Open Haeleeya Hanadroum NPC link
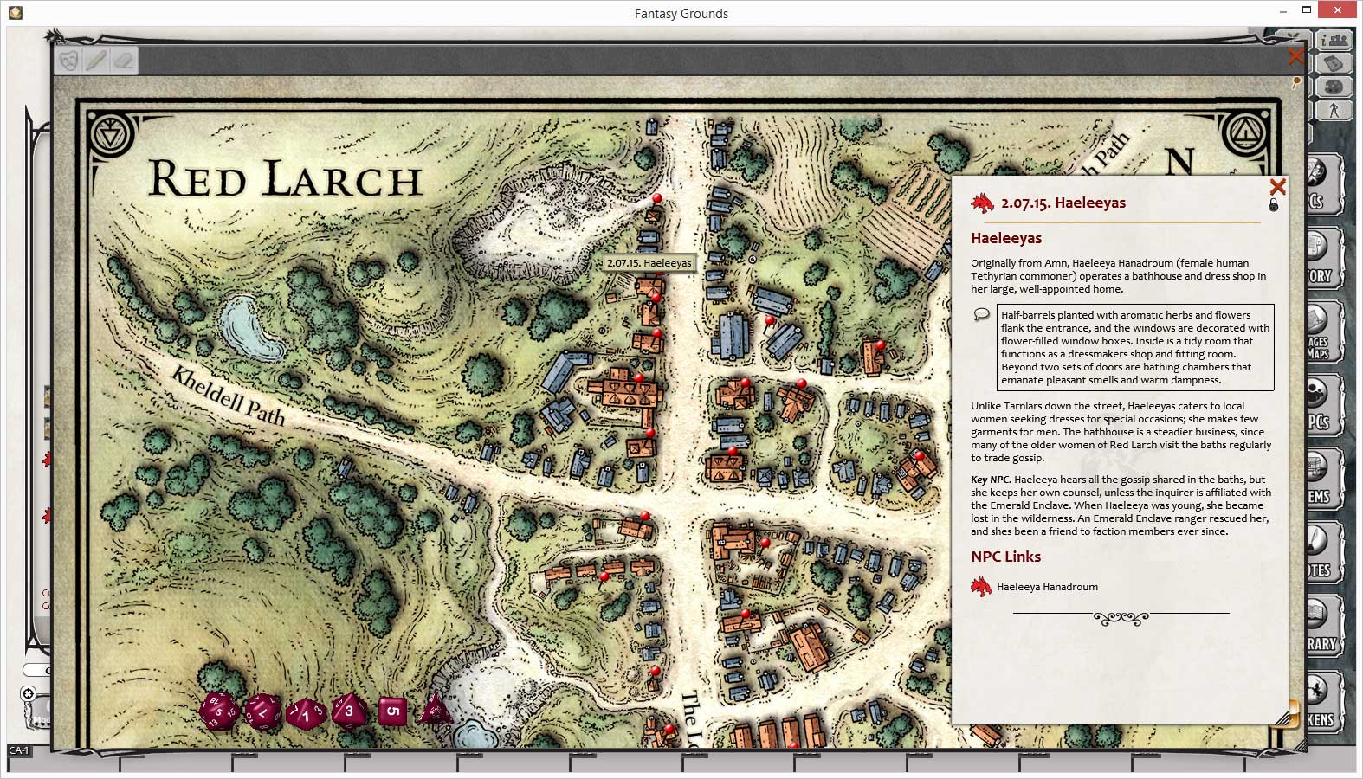The height and width of the screenshot is (779, 1363). click(1046, 587)
